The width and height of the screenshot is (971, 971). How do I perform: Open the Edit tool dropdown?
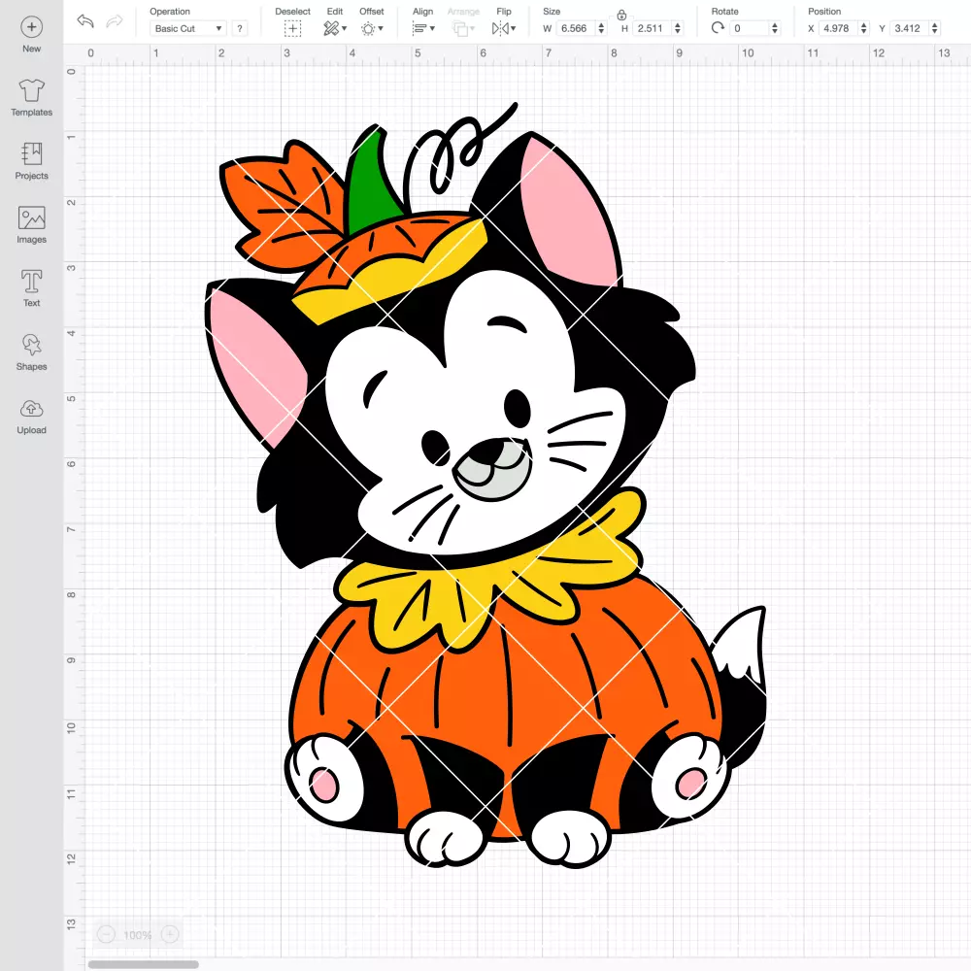[335, 28]
